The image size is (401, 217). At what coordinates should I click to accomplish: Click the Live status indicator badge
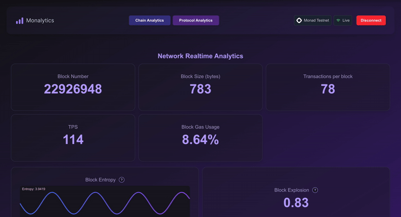pyautogui.click(x=343, y=20)
